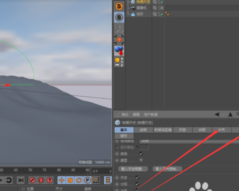Toggle the 启用 enable checkbox
Screen dimensions: 239x191
[x=141, y=154]
